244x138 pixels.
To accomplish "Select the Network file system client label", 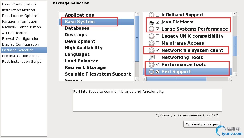I will (193, 50).
